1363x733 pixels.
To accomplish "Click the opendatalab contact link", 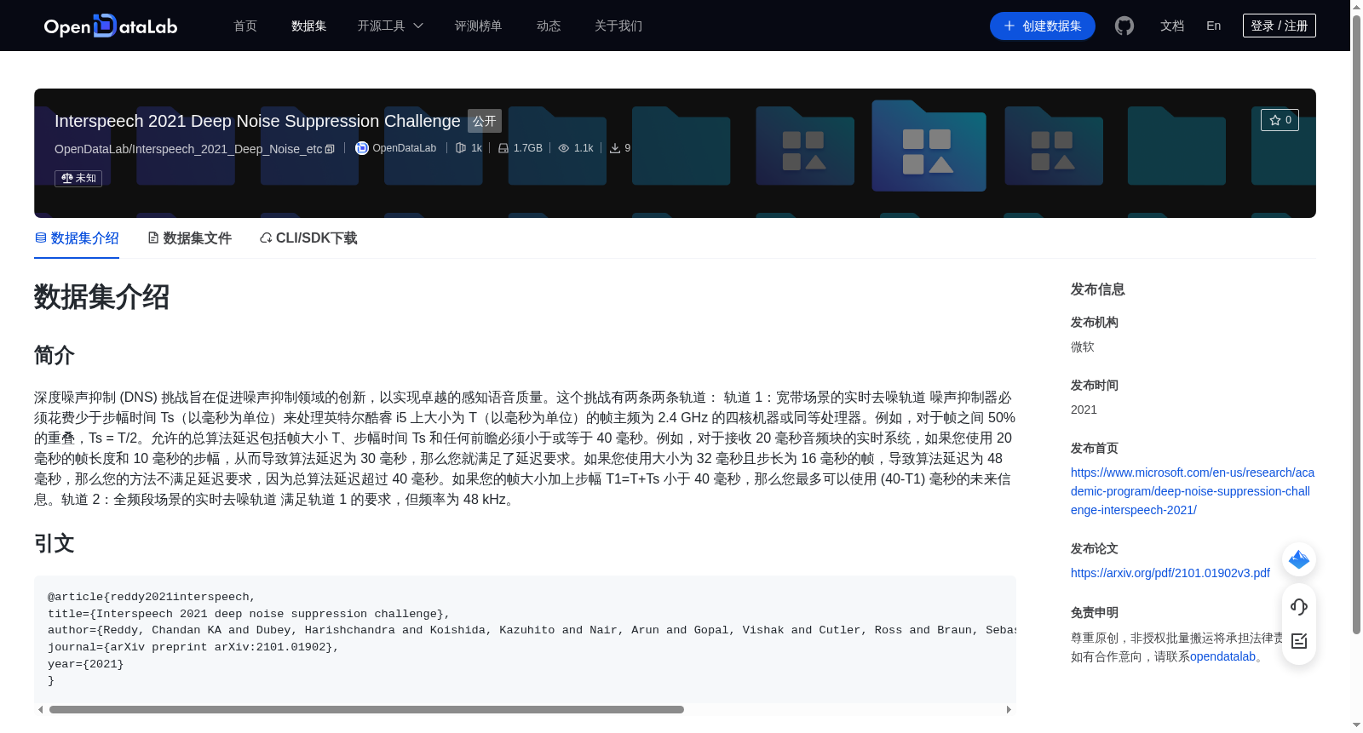I will click(1222, 656).
